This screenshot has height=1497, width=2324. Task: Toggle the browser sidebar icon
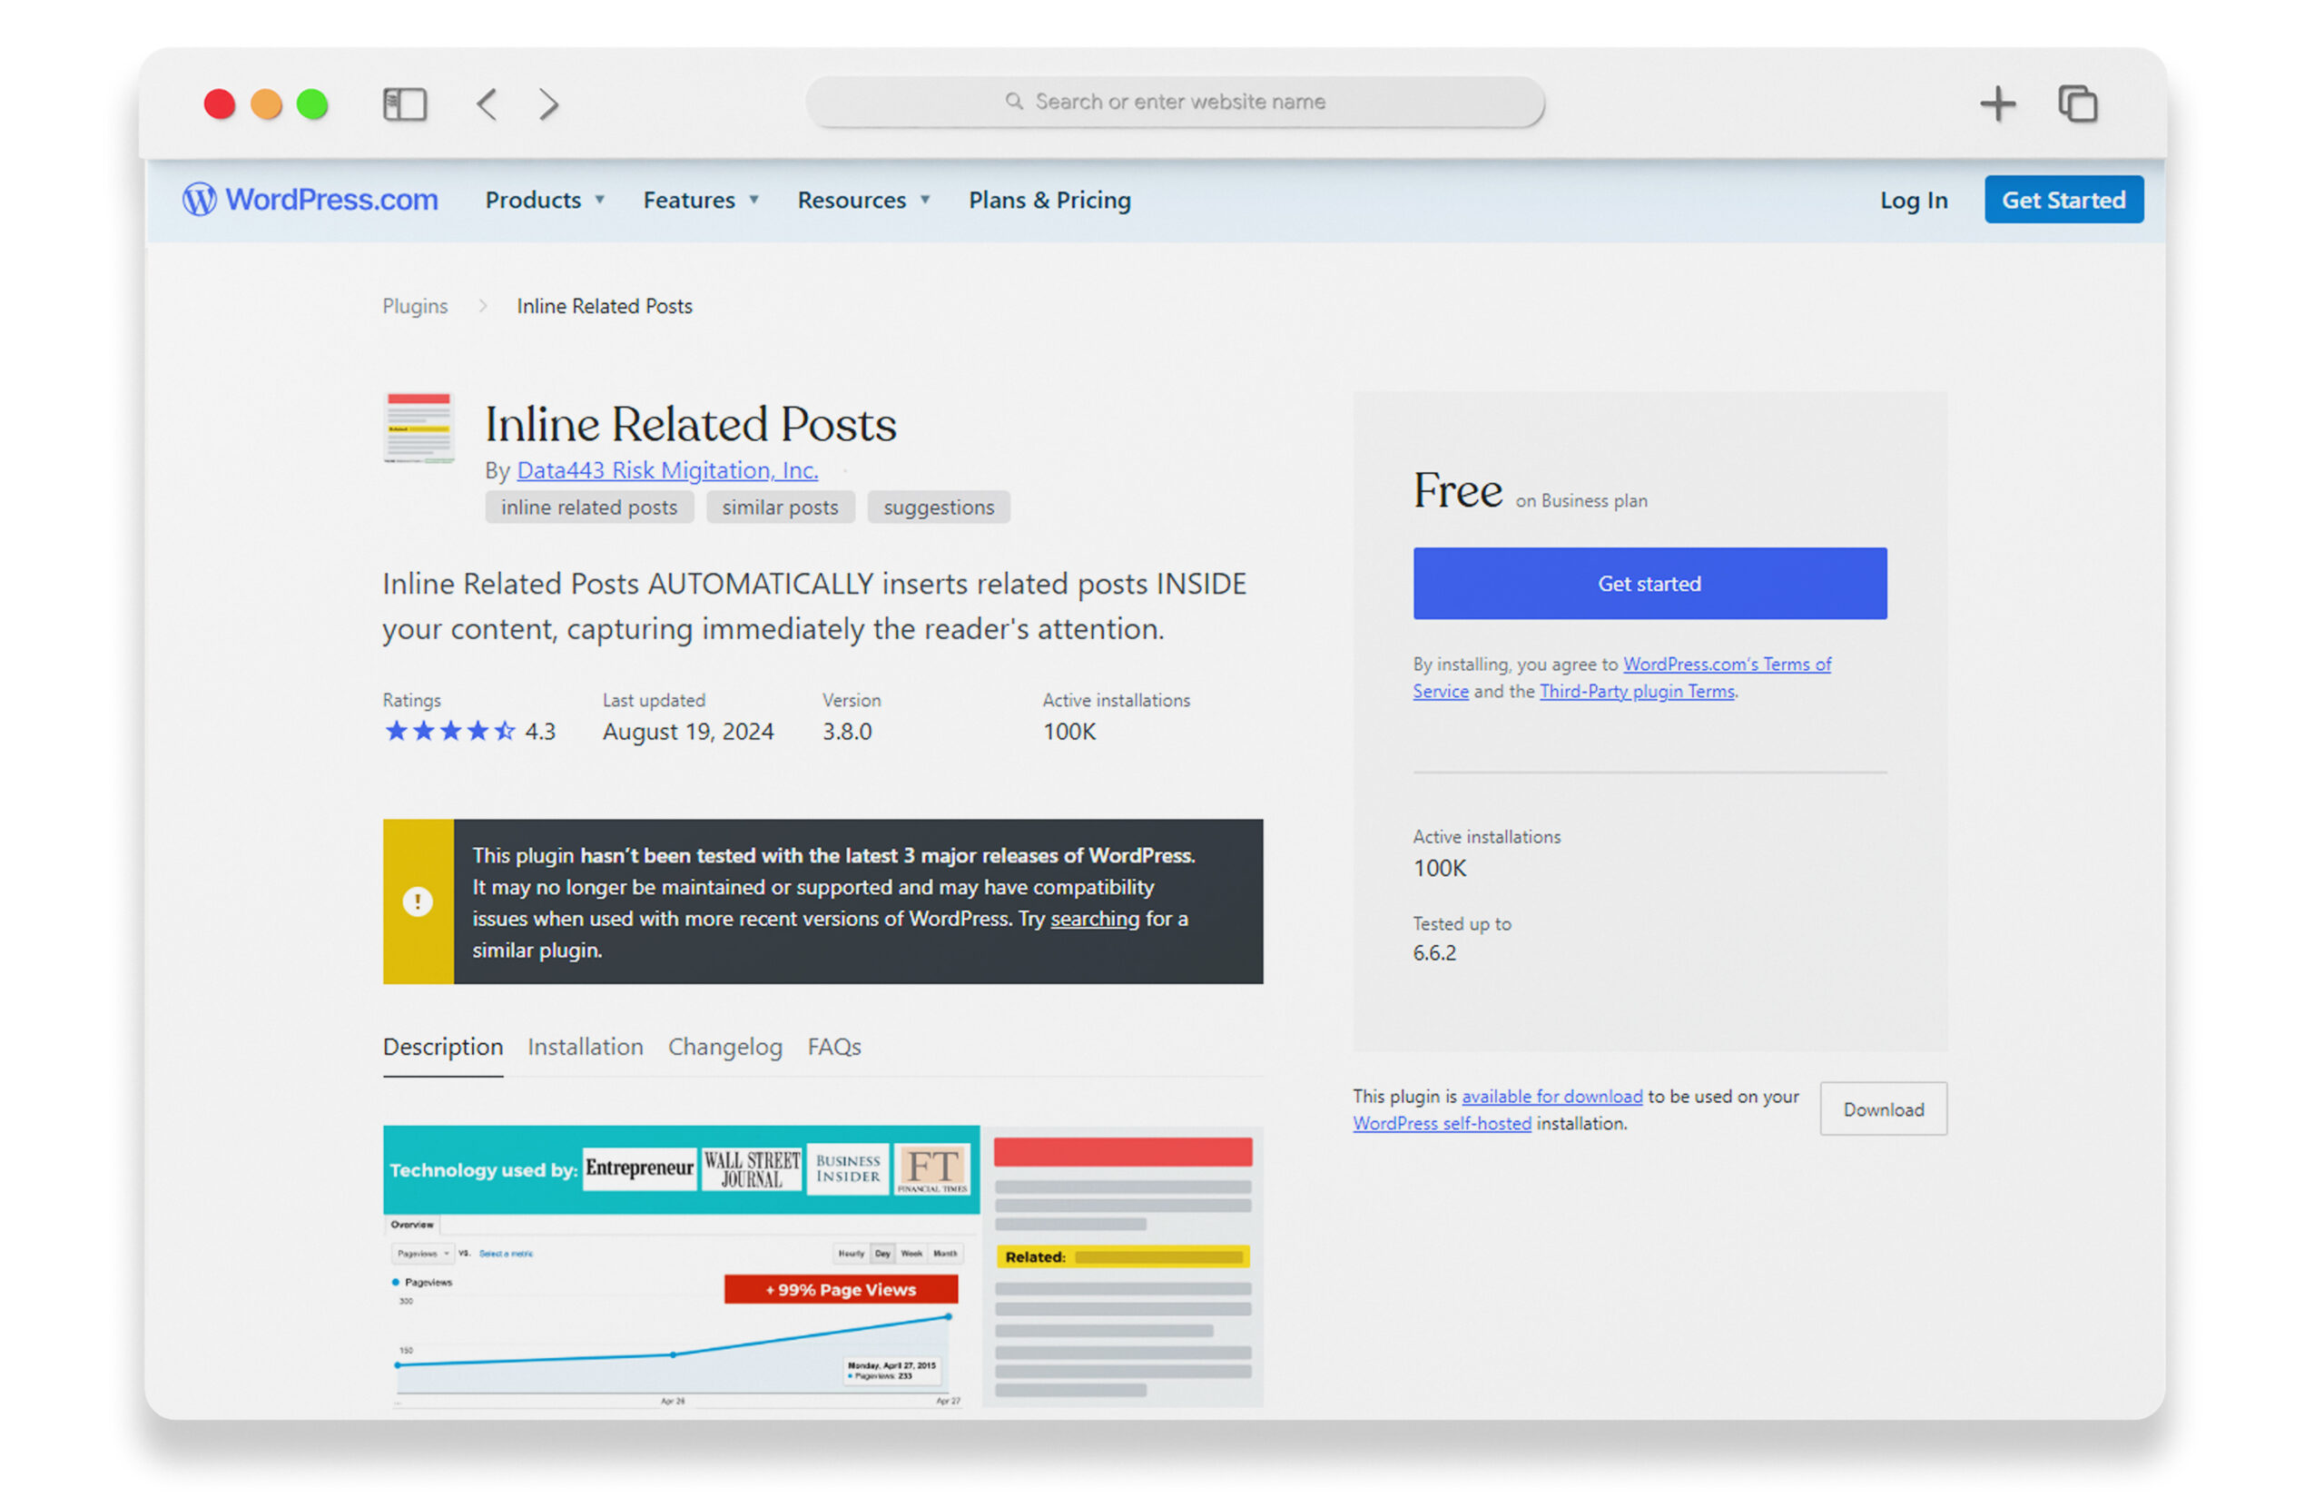[404, 104]
